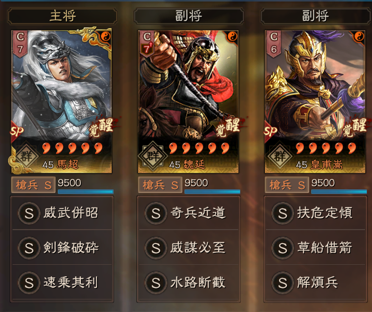Click 槍兵 S troop type under 魏延

tap(160, 185)
